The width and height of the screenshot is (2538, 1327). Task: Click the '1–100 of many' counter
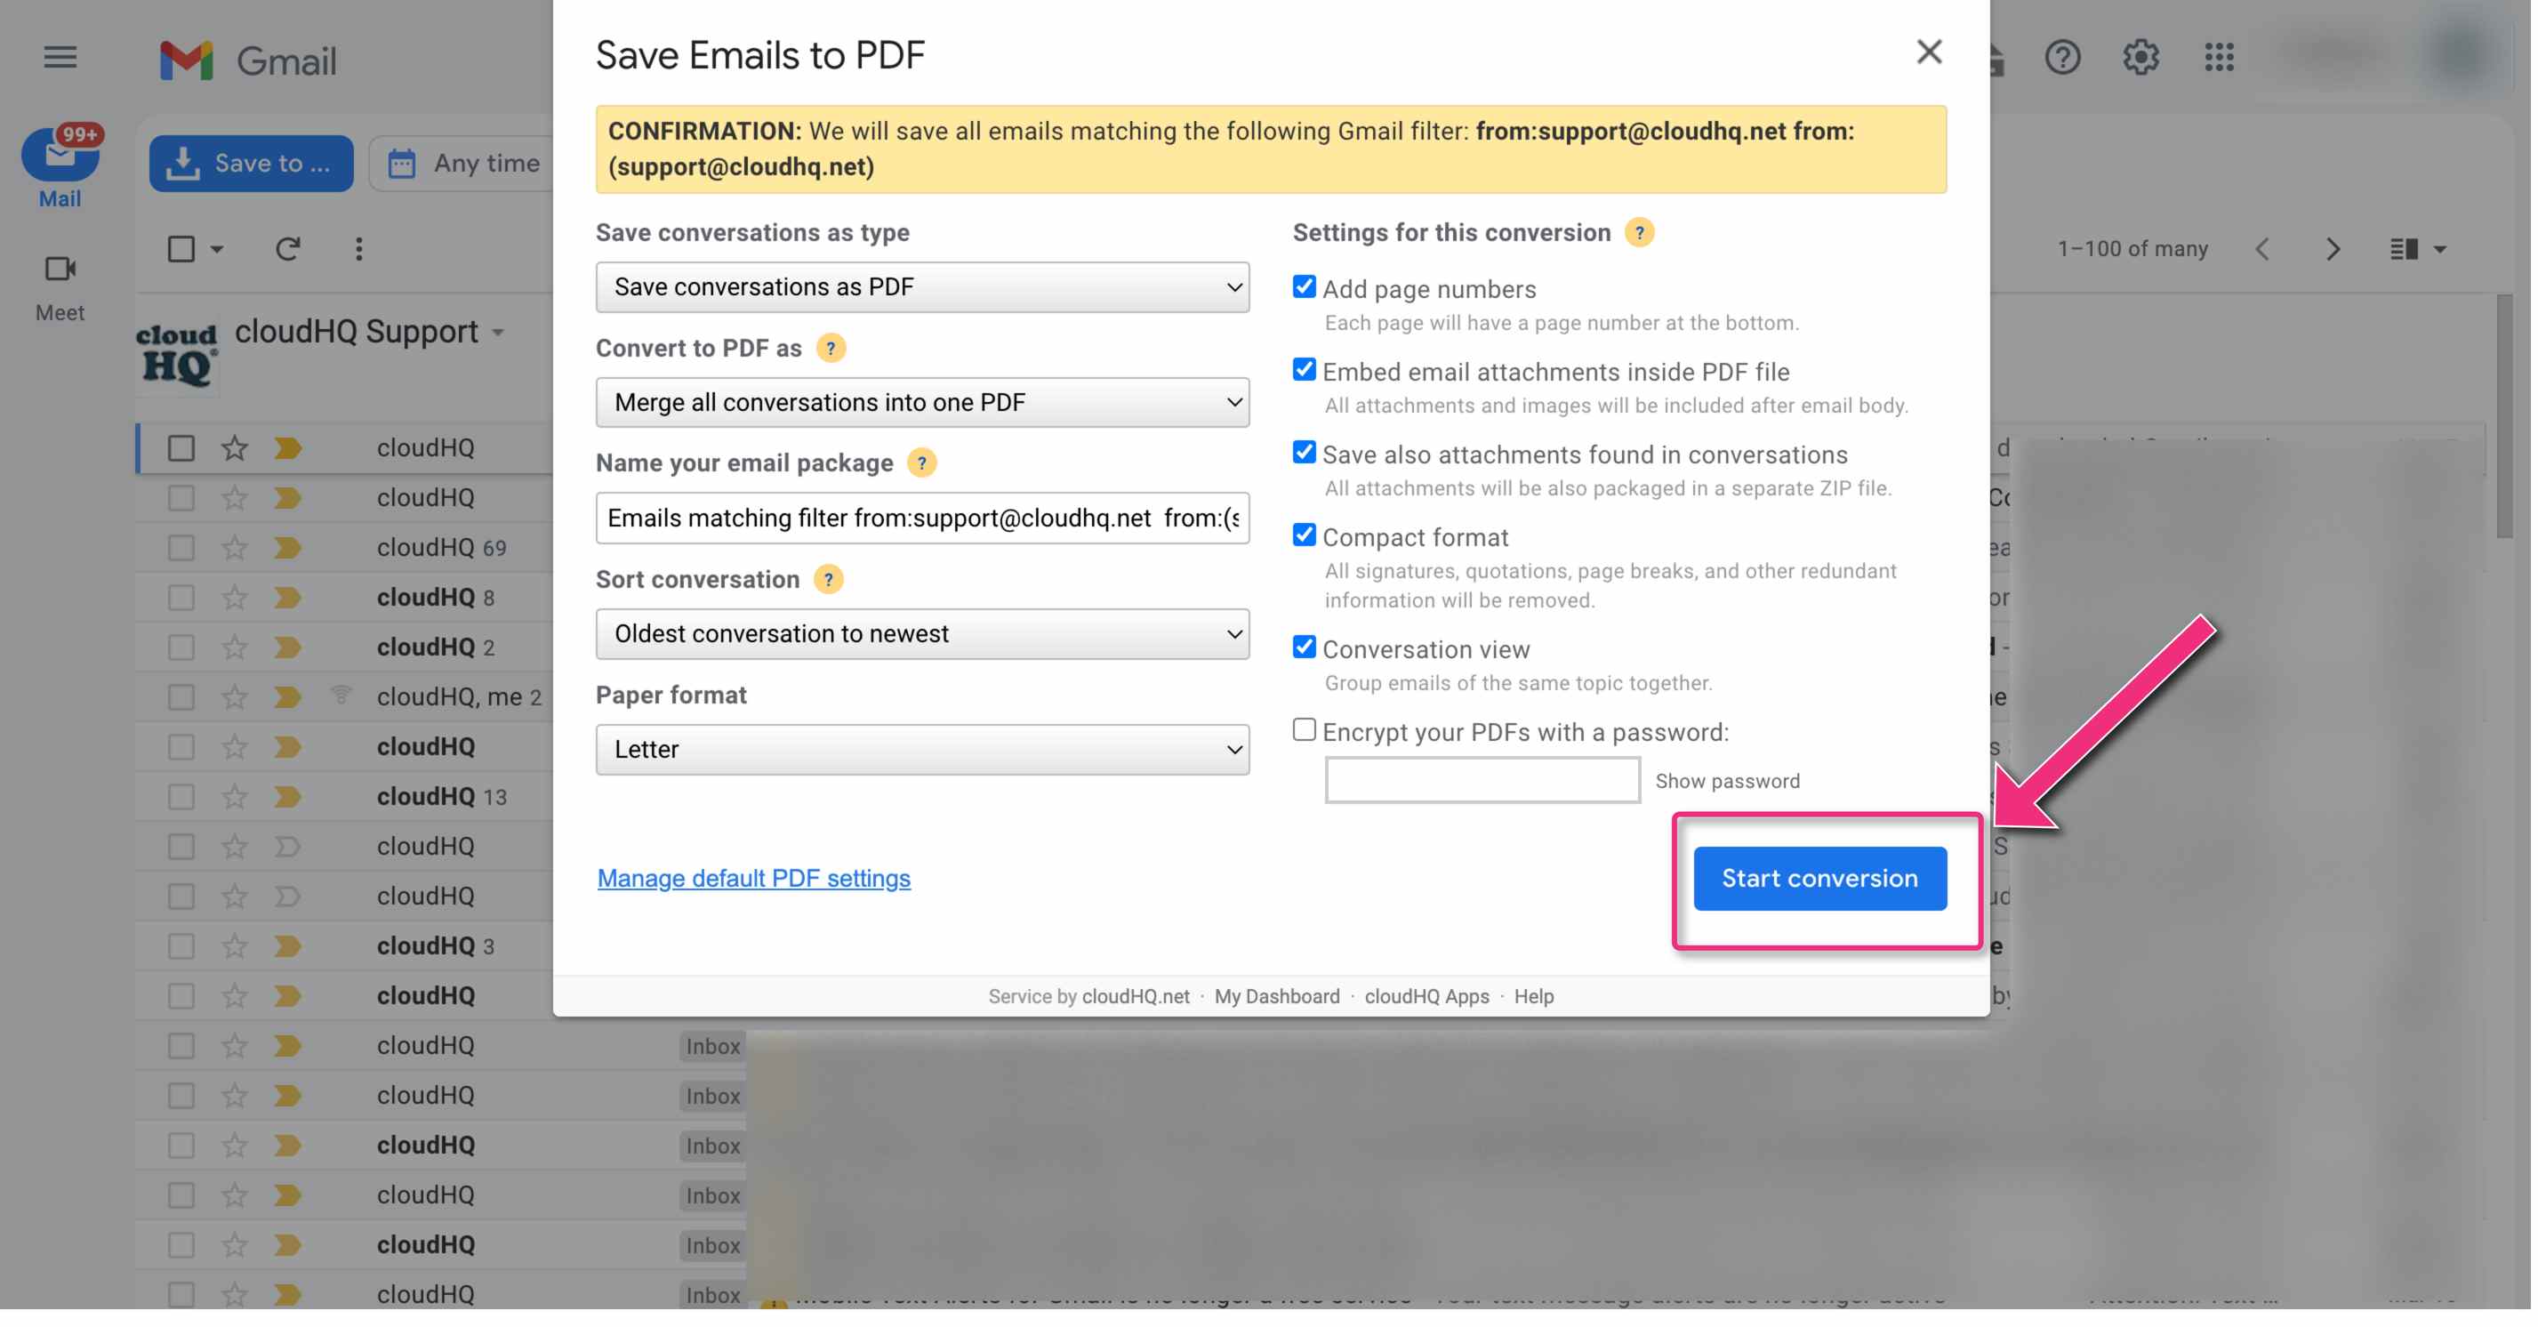point(2132,248)
